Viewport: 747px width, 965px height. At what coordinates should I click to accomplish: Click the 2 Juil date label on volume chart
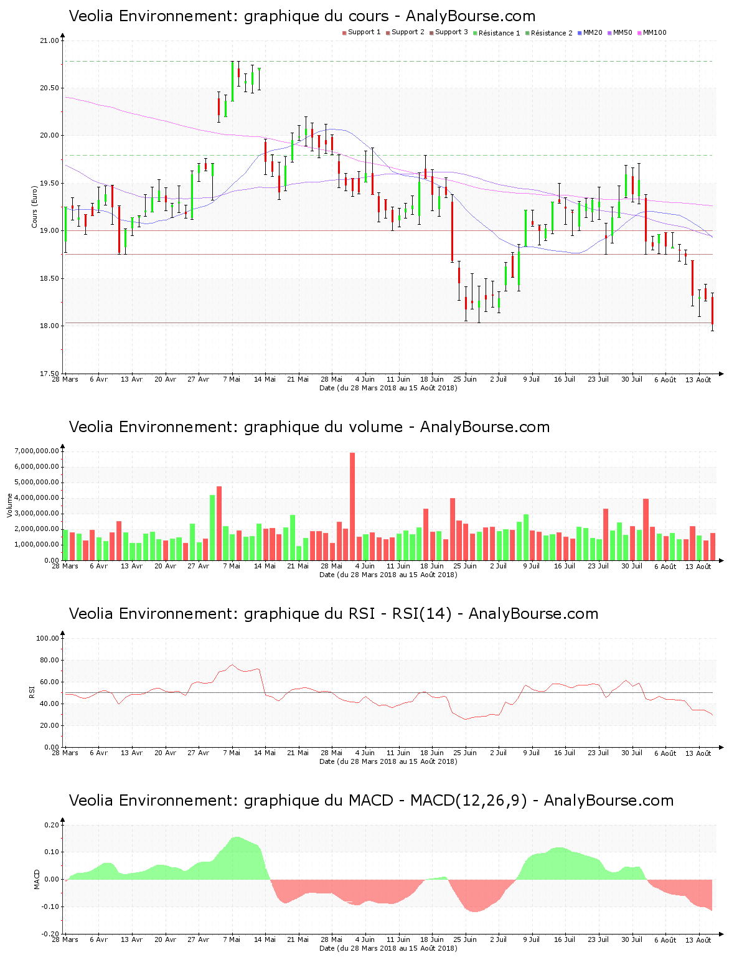click(x=498, y=566)
